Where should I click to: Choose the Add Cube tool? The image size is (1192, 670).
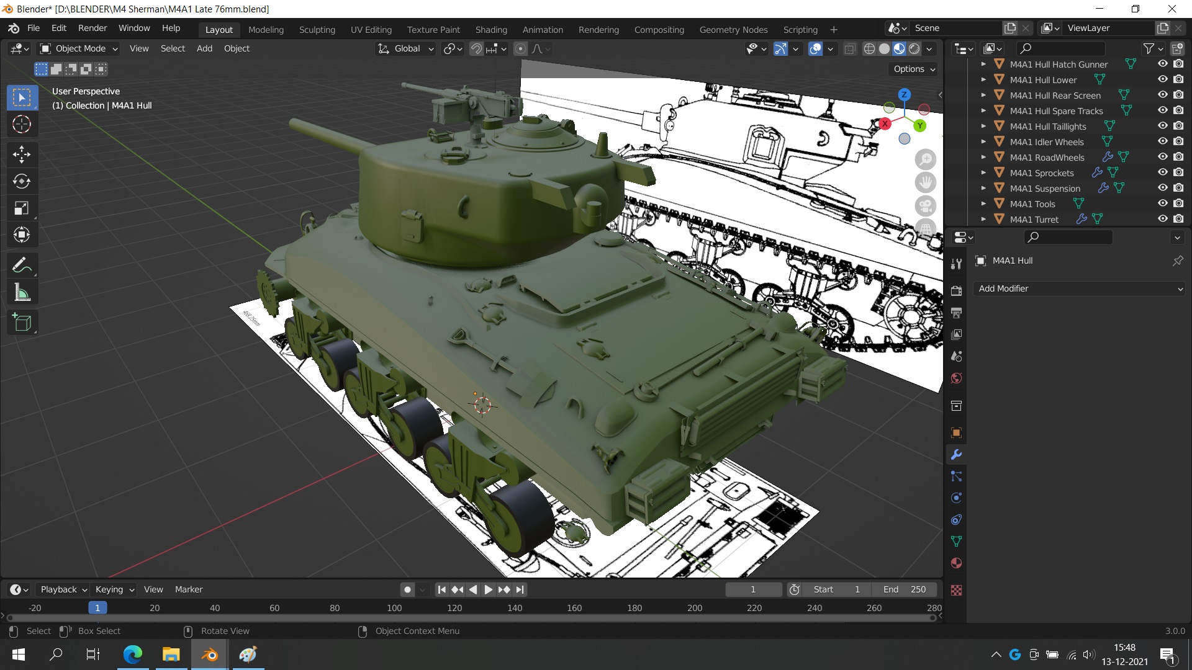tap(22, 323)
